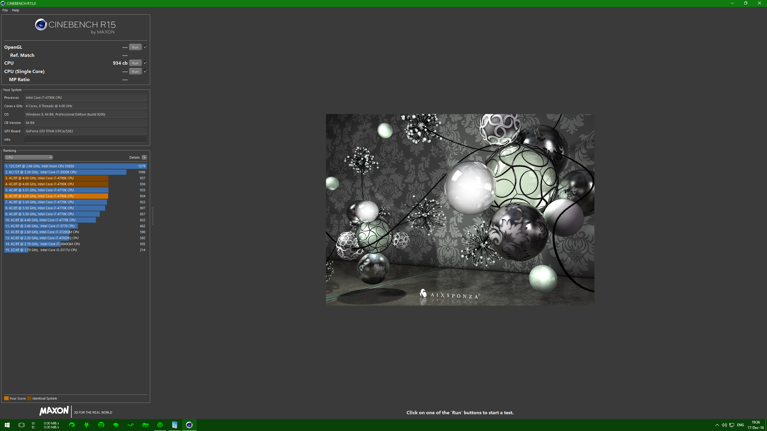The width and height of the screenshot is (767, 431).
Task: Open the network status tray icon
Action: coord(732,425)
